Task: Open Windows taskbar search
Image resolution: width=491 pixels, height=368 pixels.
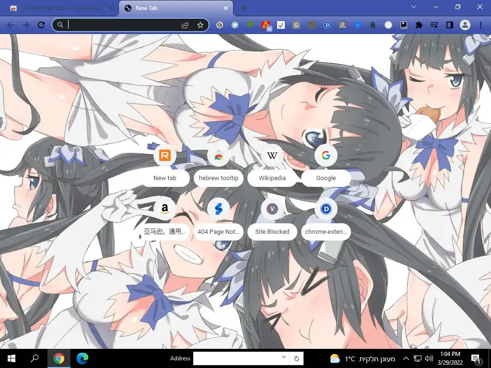Action: [x=35, y=358]
